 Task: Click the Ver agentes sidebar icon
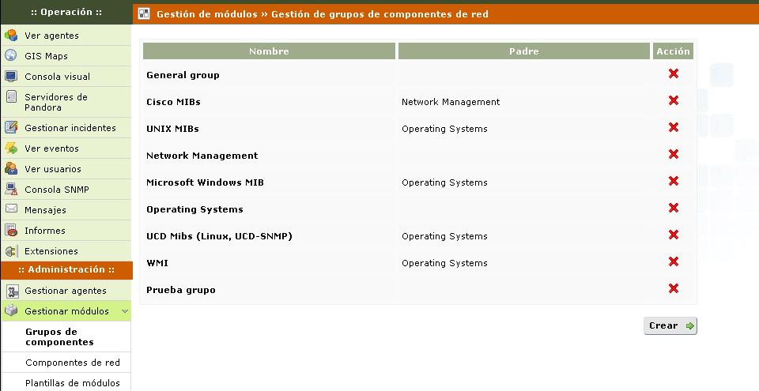11,36
